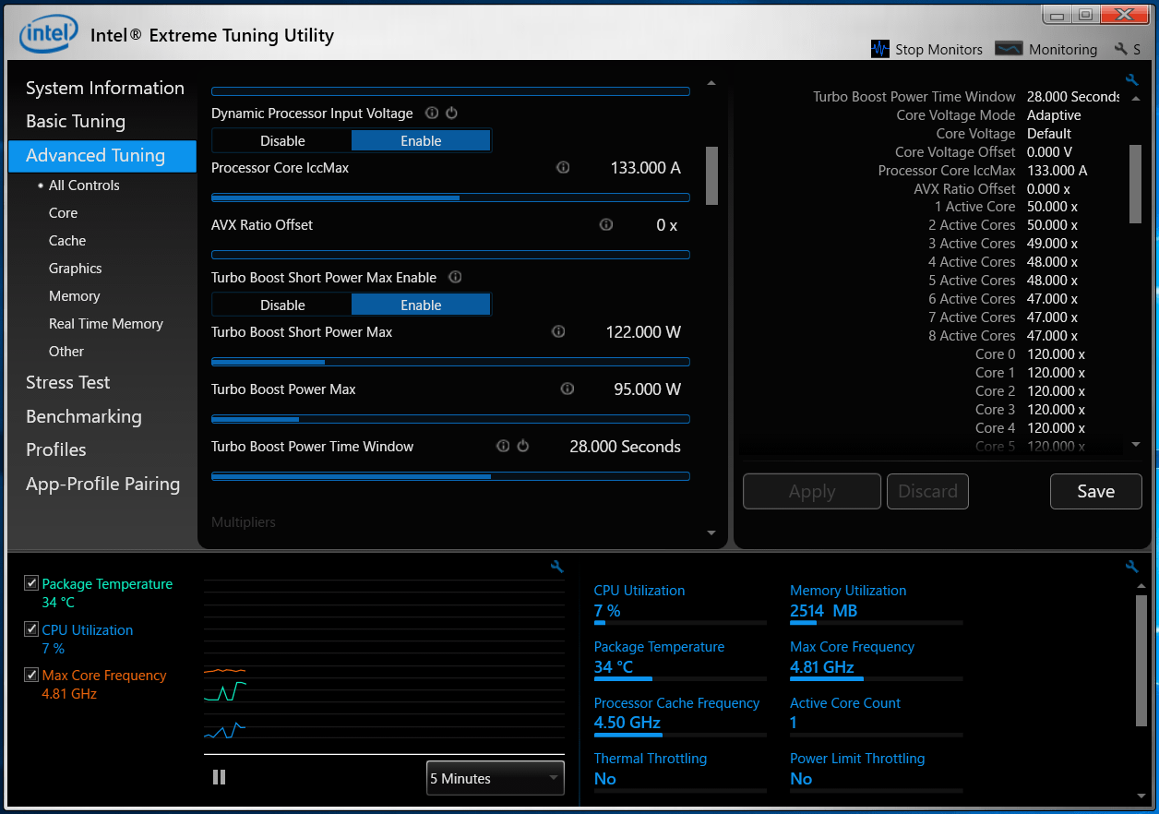Open the Stress Test section
Screen dimensions: 1159x814
[x=68, y=382]
